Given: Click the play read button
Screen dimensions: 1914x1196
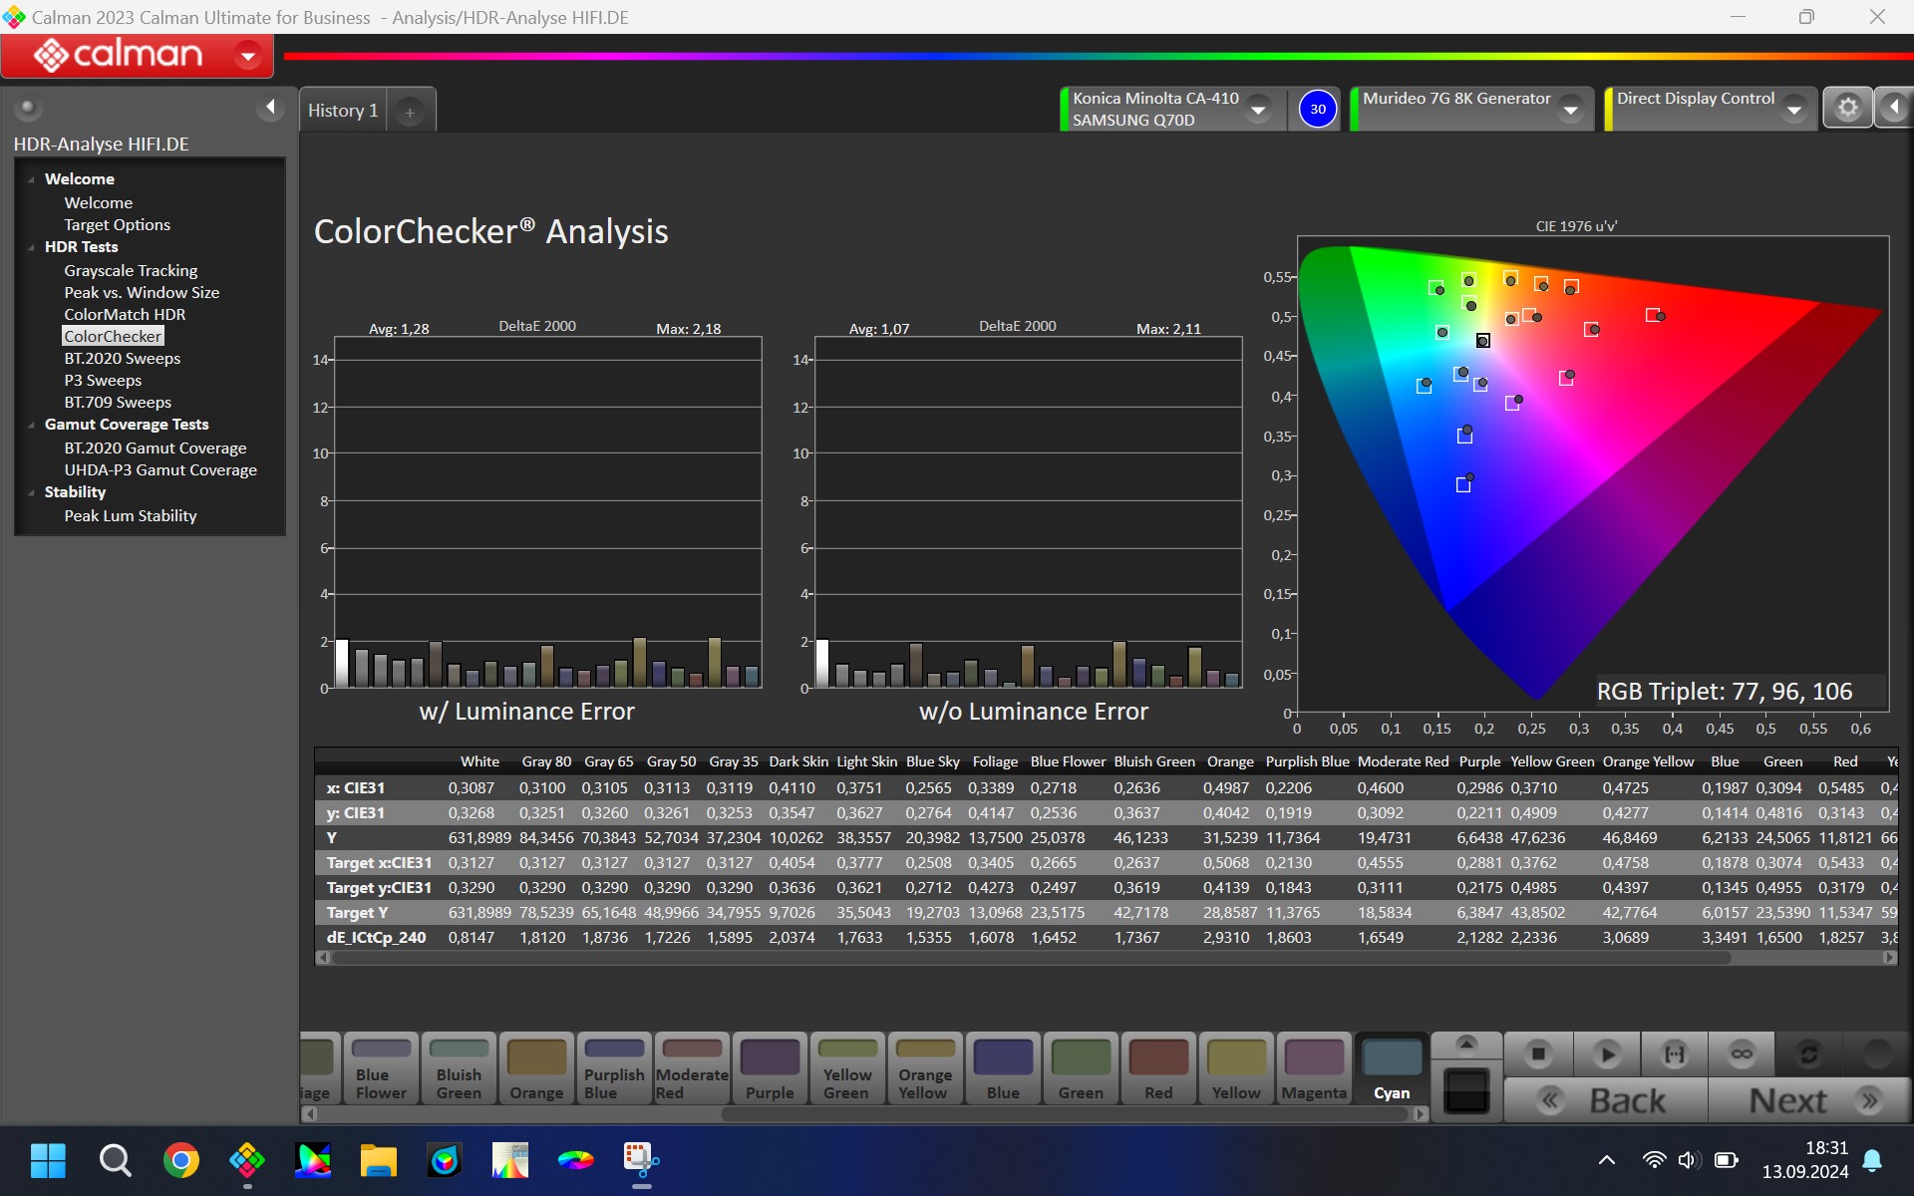Looking at the screenshot, I should (1606, 1053).
